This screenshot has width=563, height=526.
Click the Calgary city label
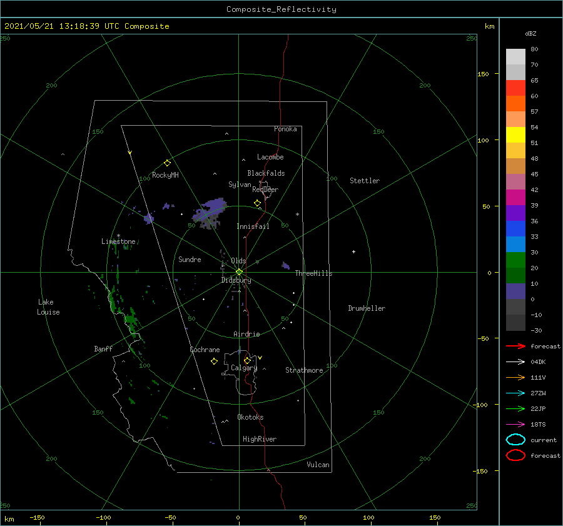244,368
